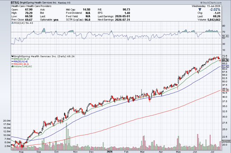Click the Fwd Dividend N/A value

88,13
